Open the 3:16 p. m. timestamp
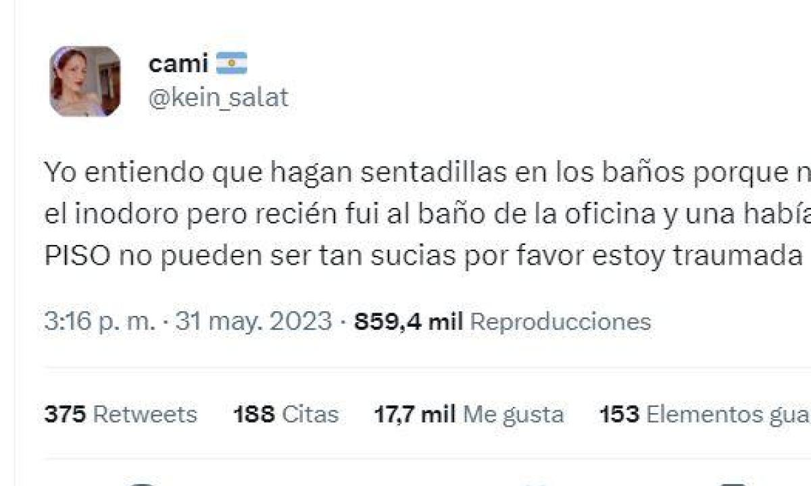 point(100,321)
